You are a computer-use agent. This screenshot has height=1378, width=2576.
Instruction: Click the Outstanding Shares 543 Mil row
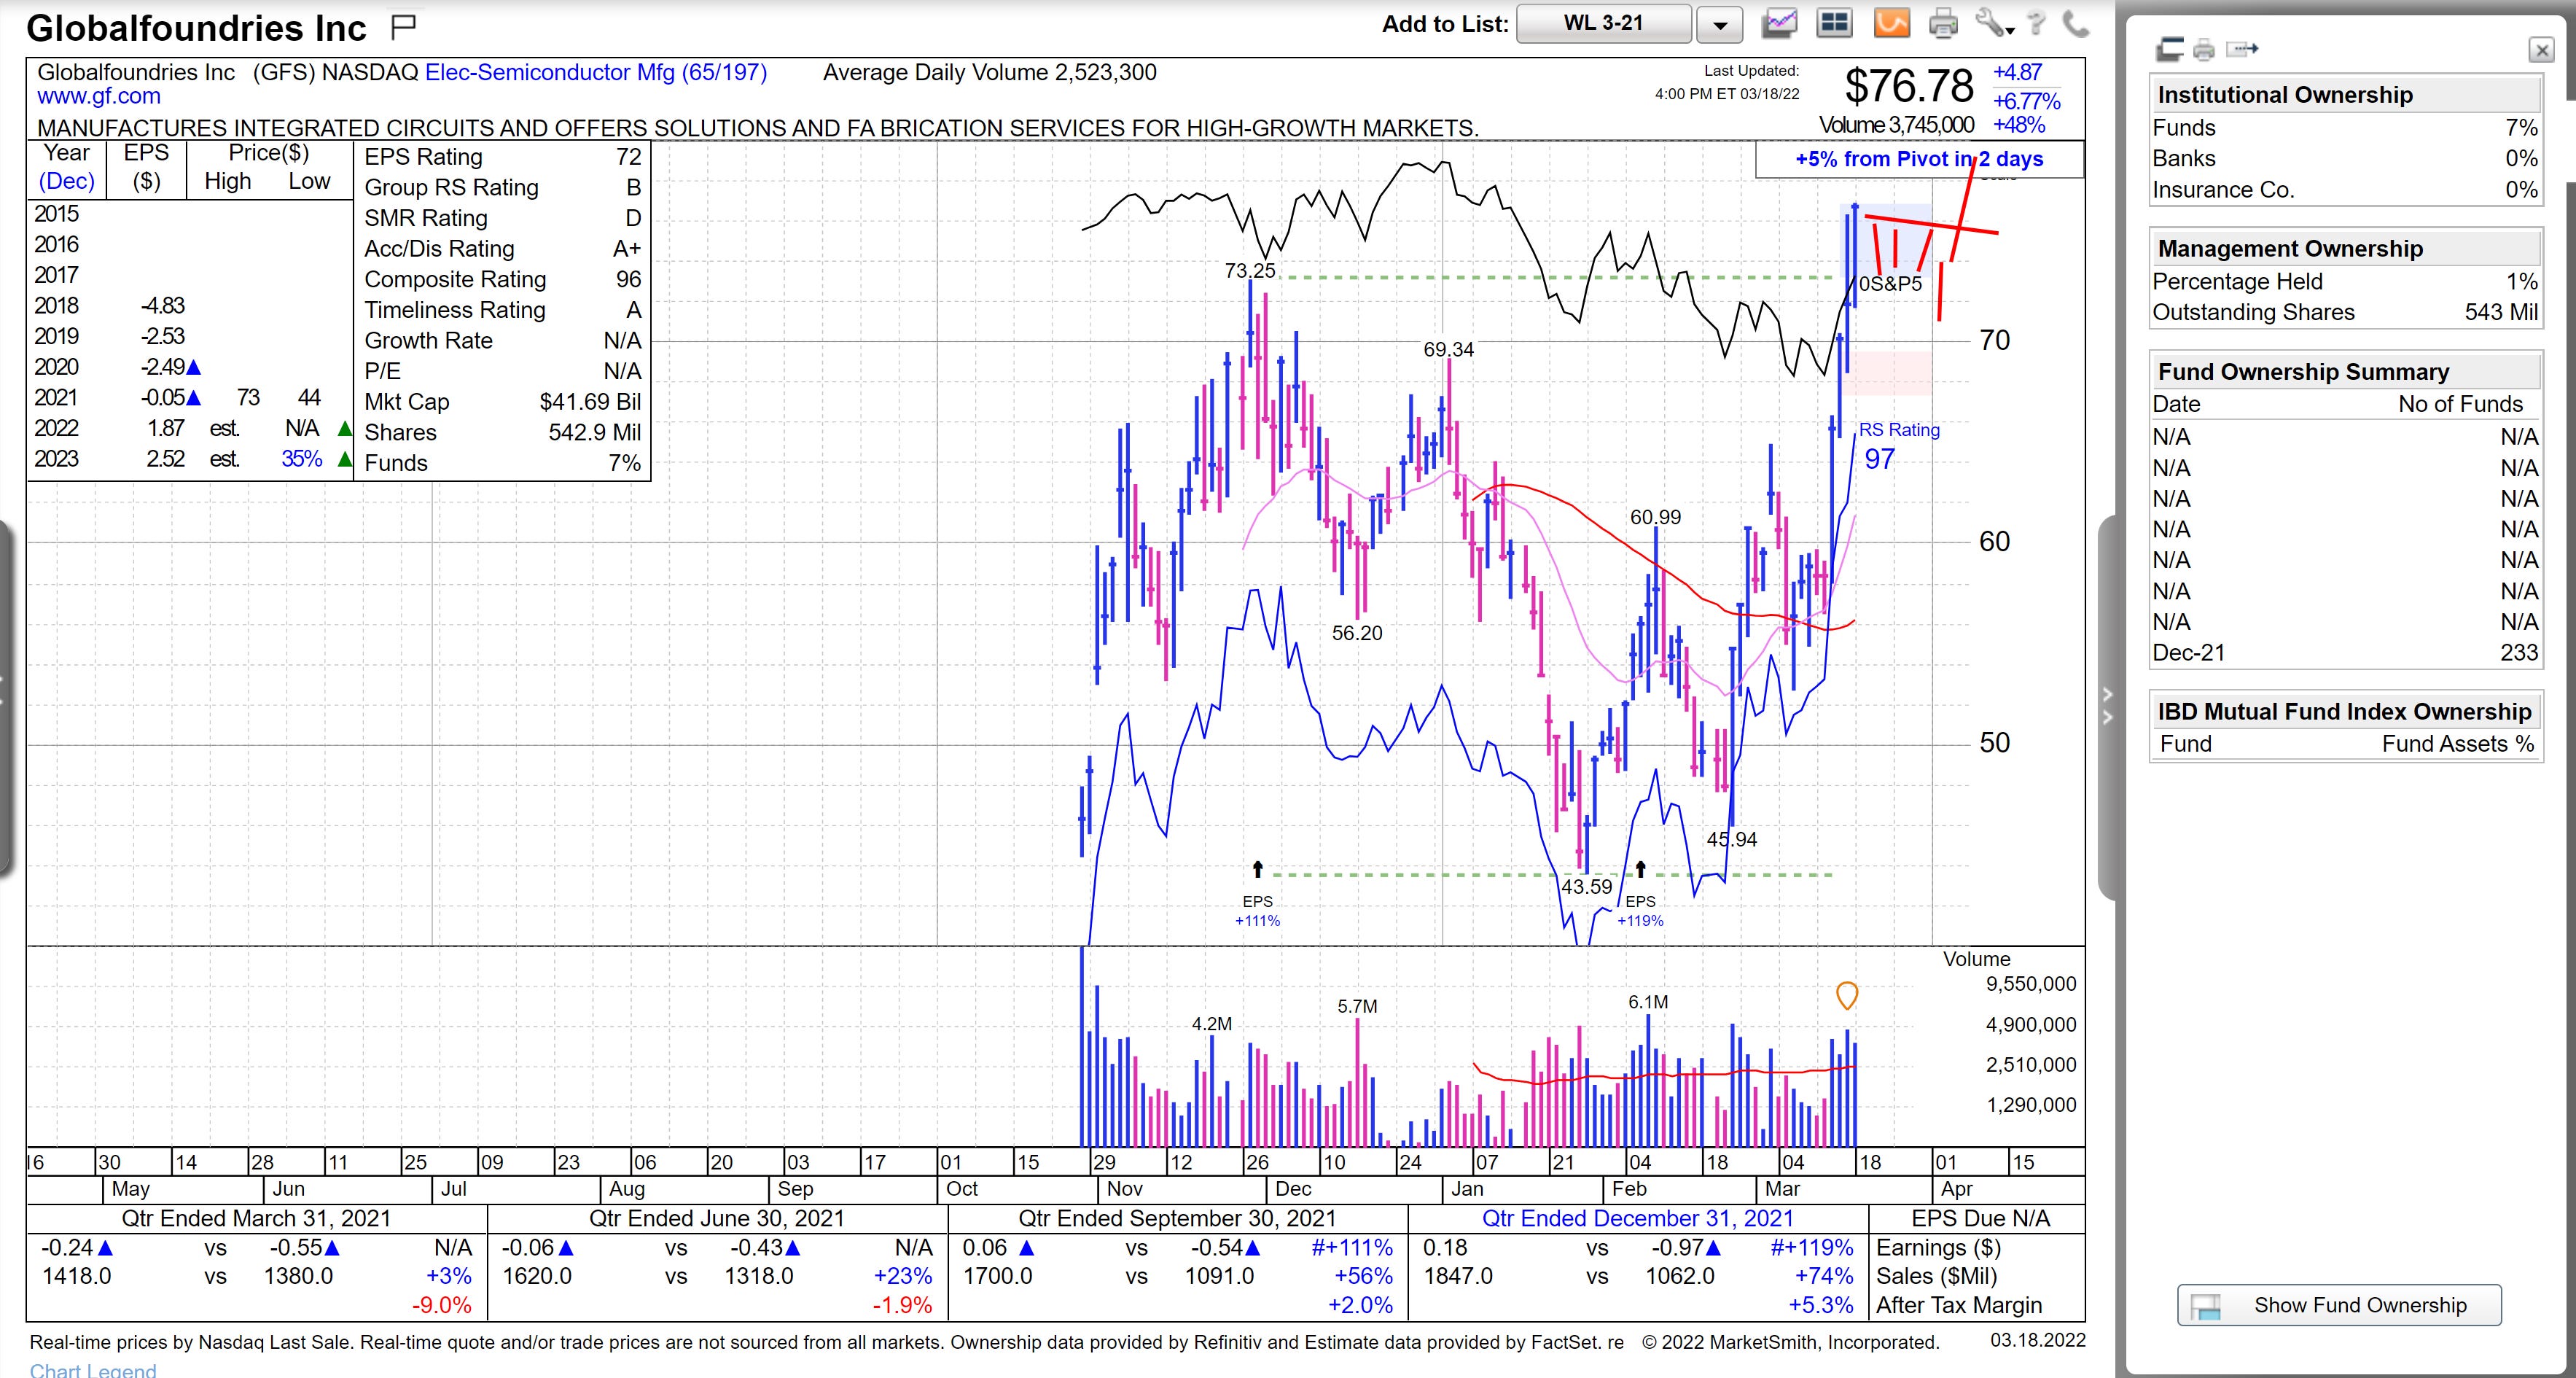2345,313
